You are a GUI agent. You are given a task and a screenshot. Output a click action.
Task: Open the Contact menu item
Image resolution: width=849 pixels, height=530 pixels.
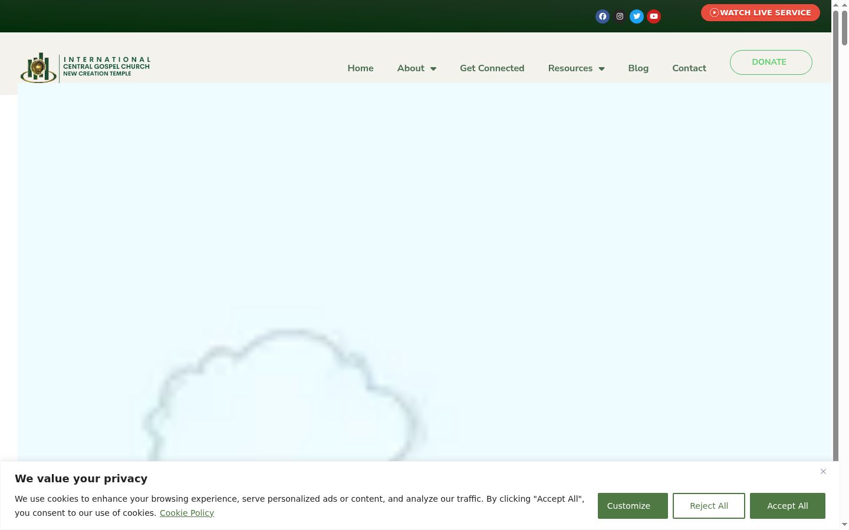click(689, 68)
